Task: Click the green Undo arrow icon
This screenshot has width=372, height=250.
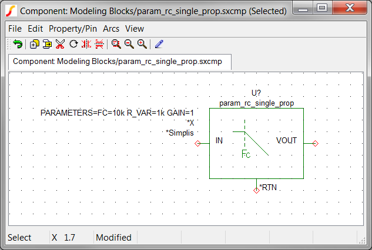Action: point(18,44)
